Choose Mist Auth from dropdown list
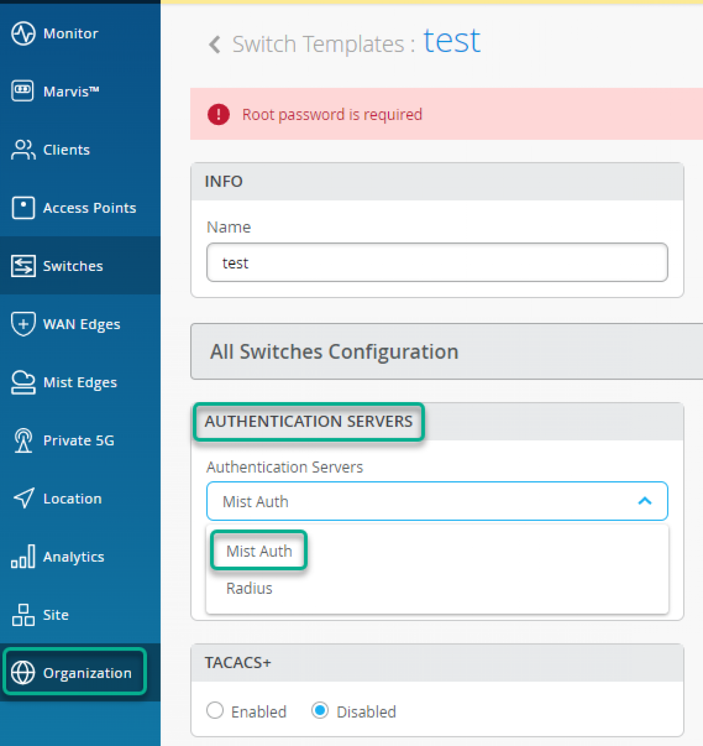This screenshot has width=703, height=746. tap(259, 551)
